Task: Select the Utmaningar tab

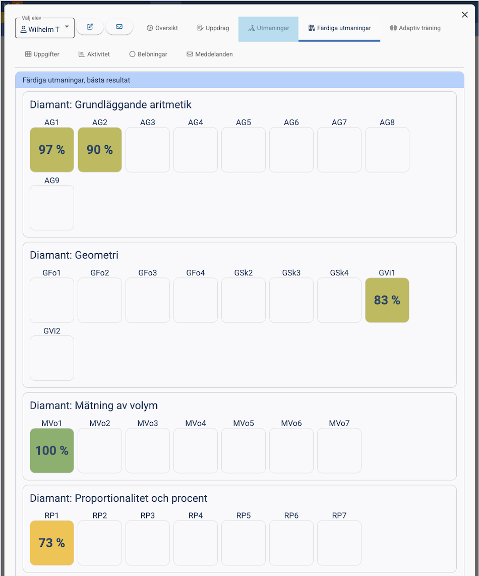Action: click(268, 28)
